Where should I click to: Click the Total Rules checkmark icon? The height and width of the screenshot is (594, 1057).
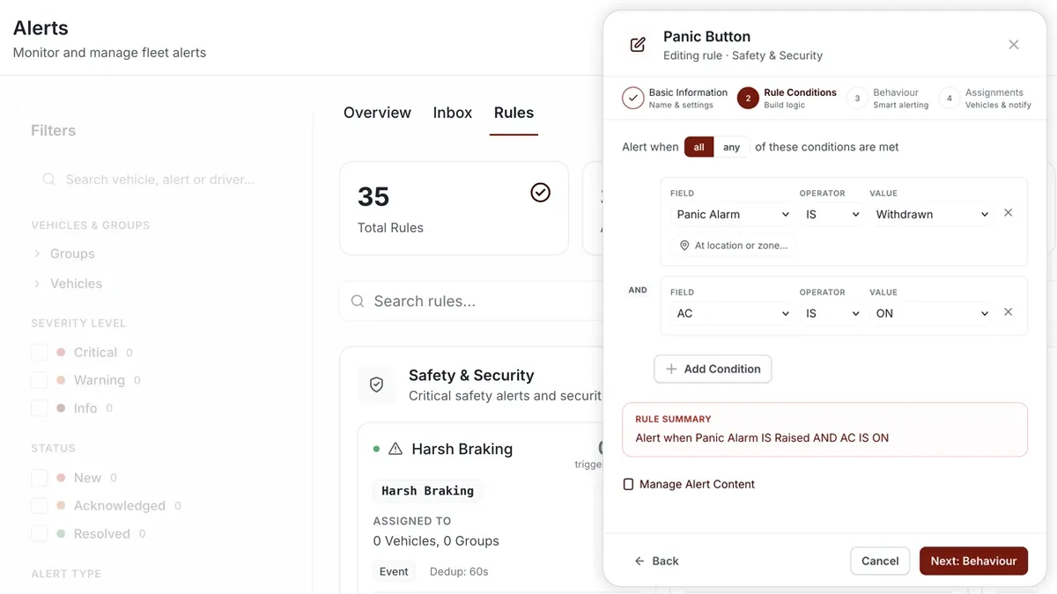point(540,192)
